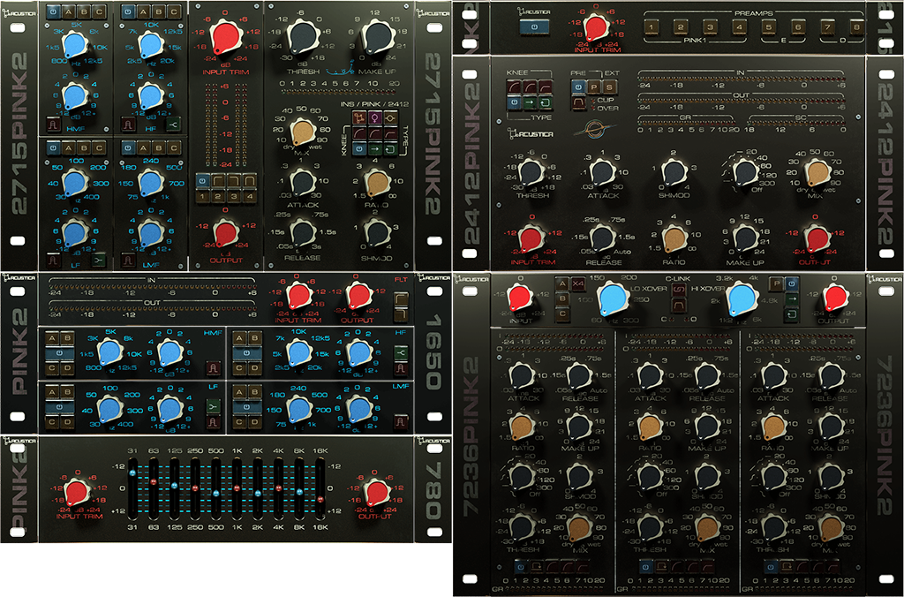This screenshot has height=597, width=904.
Task: Click the red OUTPUT knob on 1650 PINK2
Action: [358, 295]
